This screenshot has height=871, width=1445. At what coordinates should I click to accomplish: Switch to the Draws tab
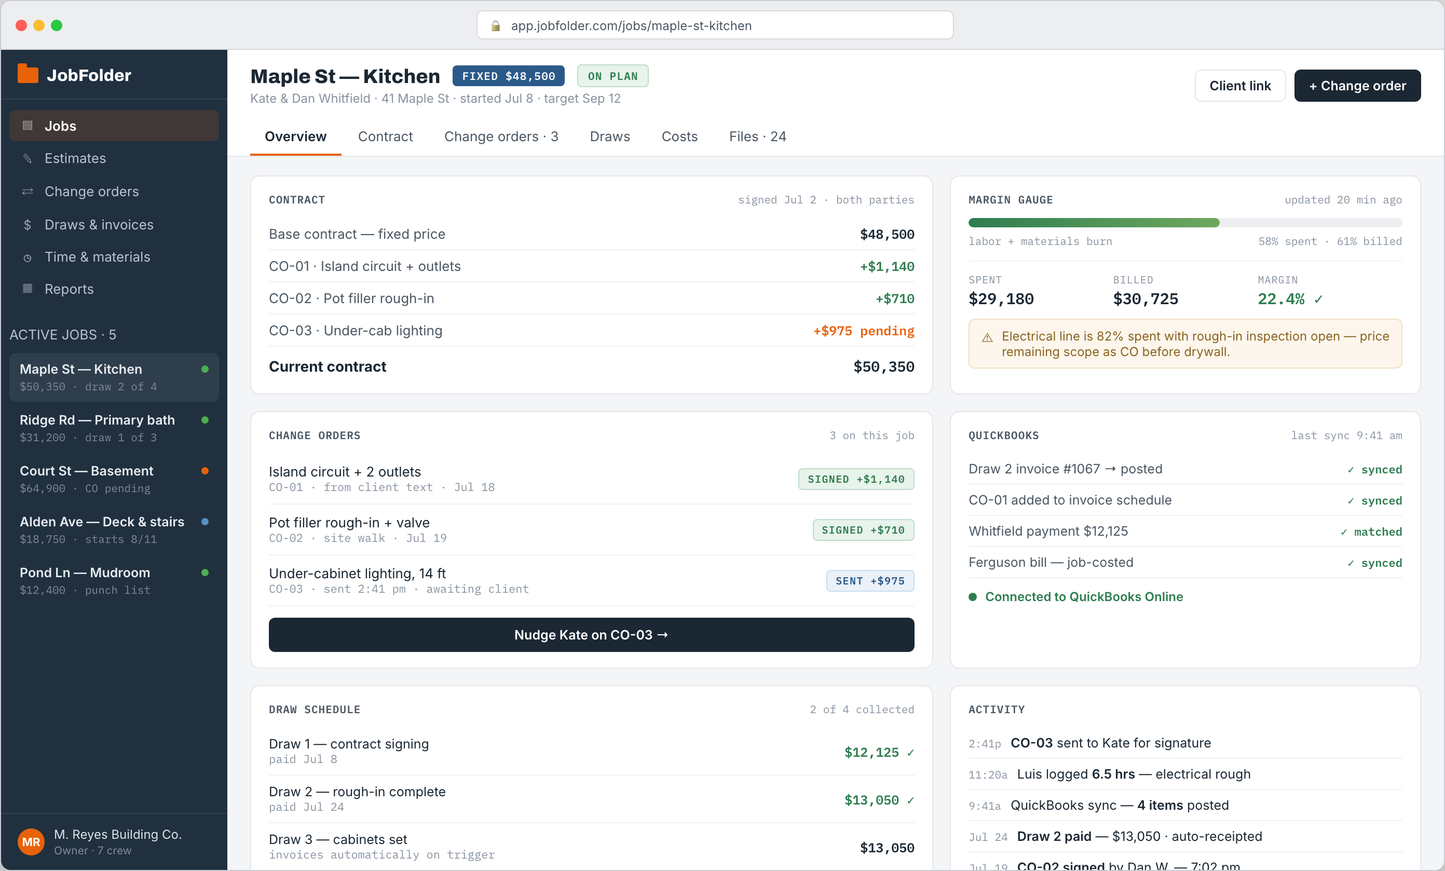610,137
